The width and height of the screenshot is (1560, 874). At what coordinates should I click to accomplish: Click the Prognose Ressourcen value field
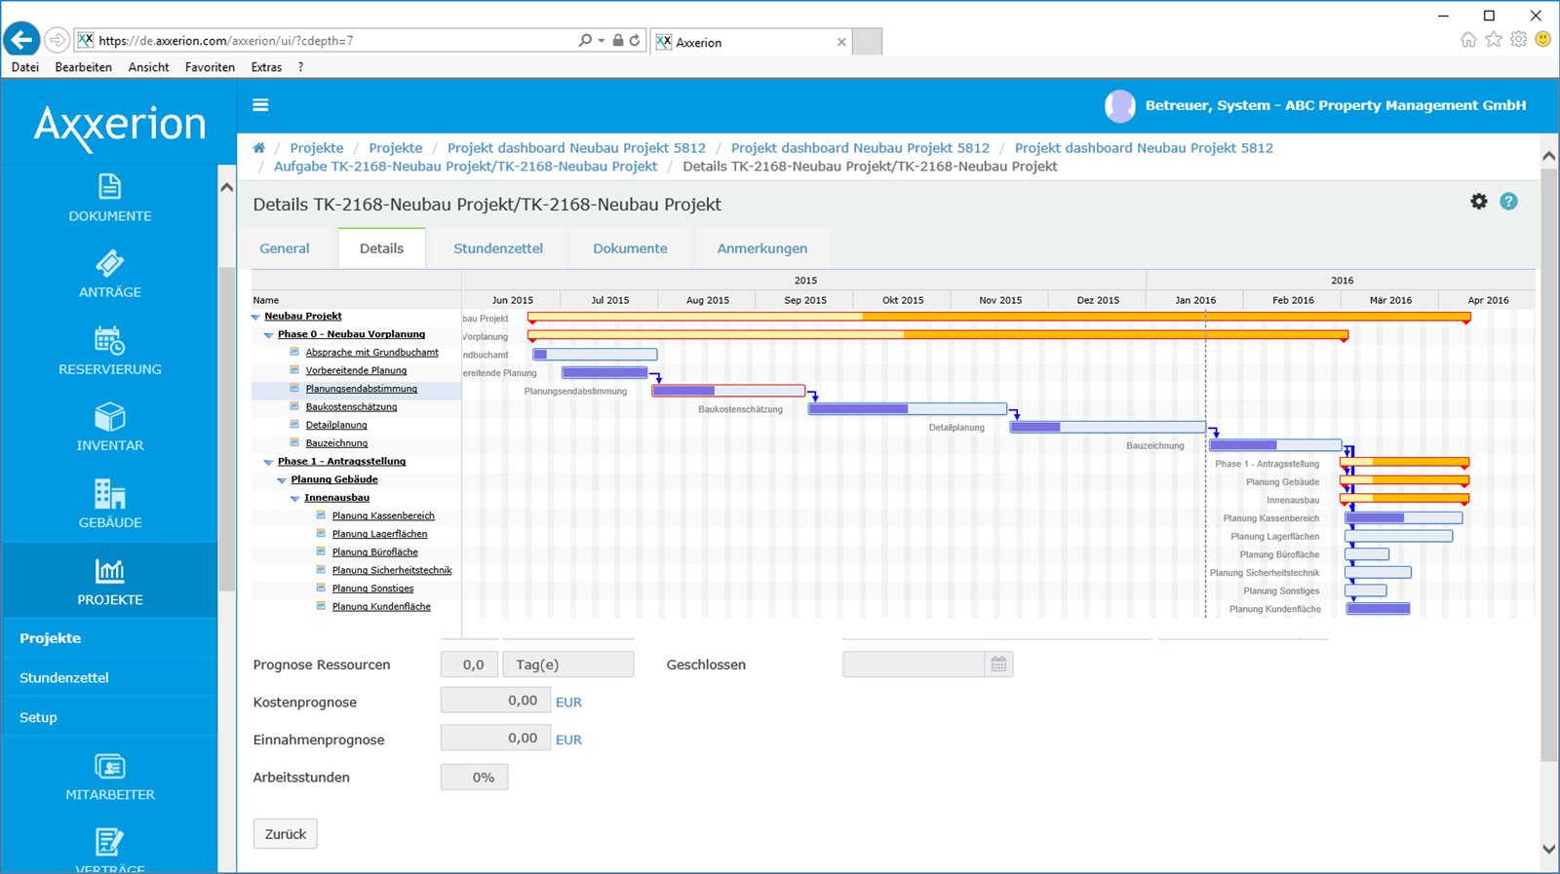[469, 665]
